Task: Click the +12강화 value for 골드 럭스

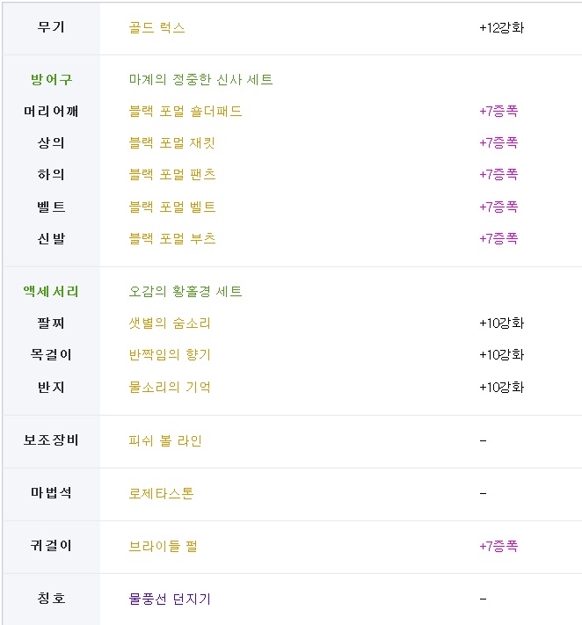Action: tap(502, 27)
